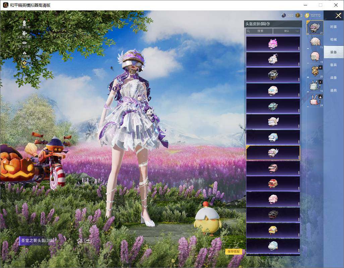Select the black dark helmet skin row
This screenshot has height=268, width=344.
point(273,215)
